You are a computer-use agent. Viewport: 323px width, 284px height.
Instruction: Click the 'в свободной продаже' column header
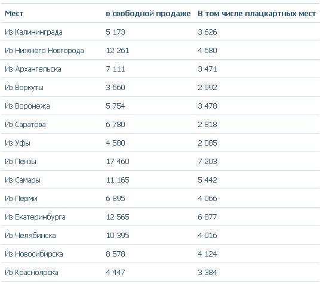coord(148,14)
